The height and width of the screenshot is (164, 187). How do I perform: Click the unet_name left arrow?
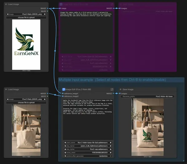pyautogui.click(x=65, y=143)
